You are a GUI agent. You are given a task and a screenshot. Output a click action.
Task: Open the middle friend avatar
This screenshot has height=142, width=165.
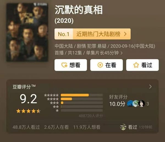pyautogui.click(x=136, y=104)
